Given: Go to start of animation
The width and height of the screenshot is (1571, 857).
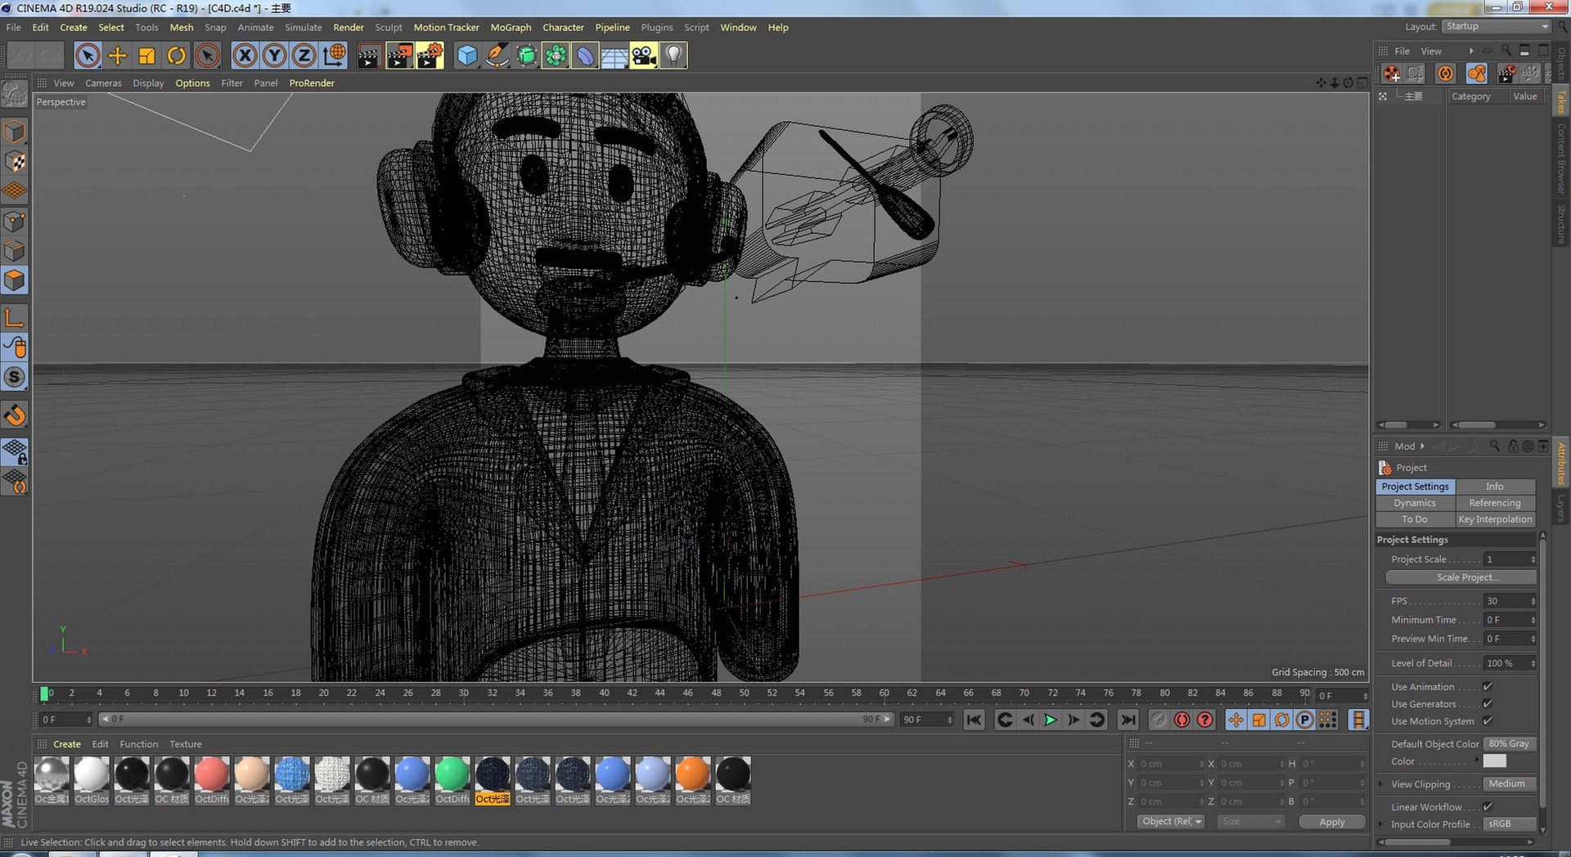Looking at the screenshot, I should [974, 720].
